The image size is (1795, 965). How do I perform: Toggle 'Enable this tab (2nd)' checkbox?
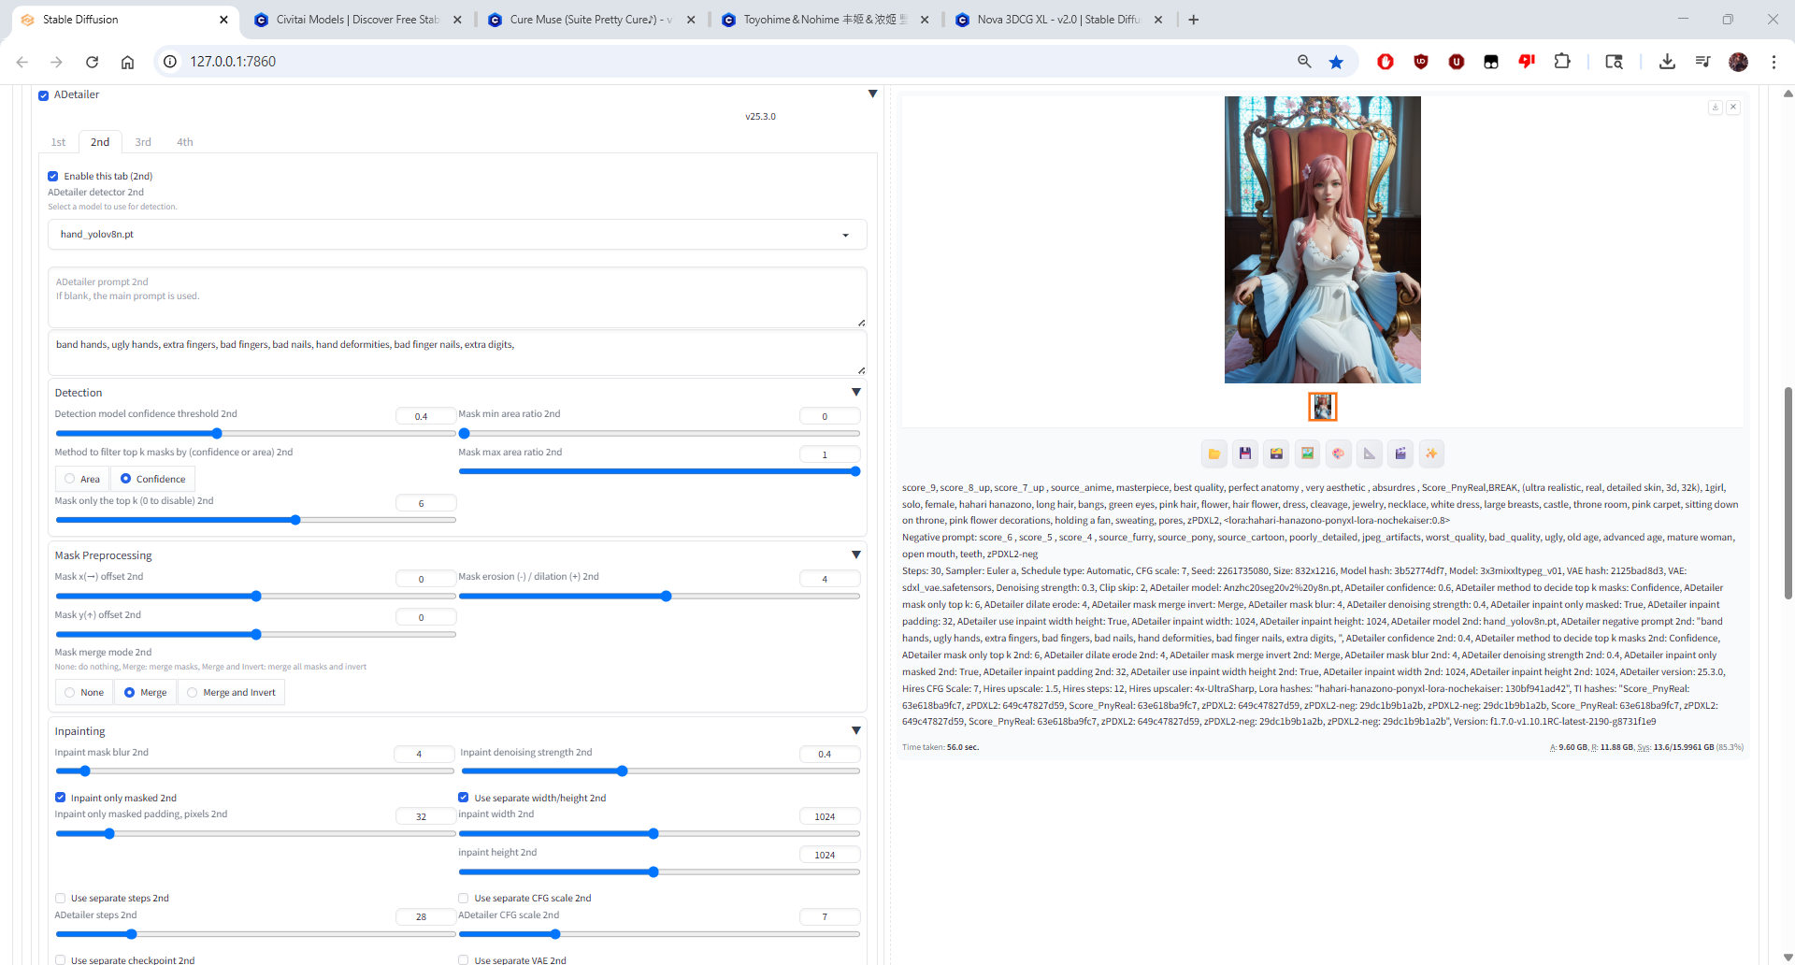pos(53,176)
